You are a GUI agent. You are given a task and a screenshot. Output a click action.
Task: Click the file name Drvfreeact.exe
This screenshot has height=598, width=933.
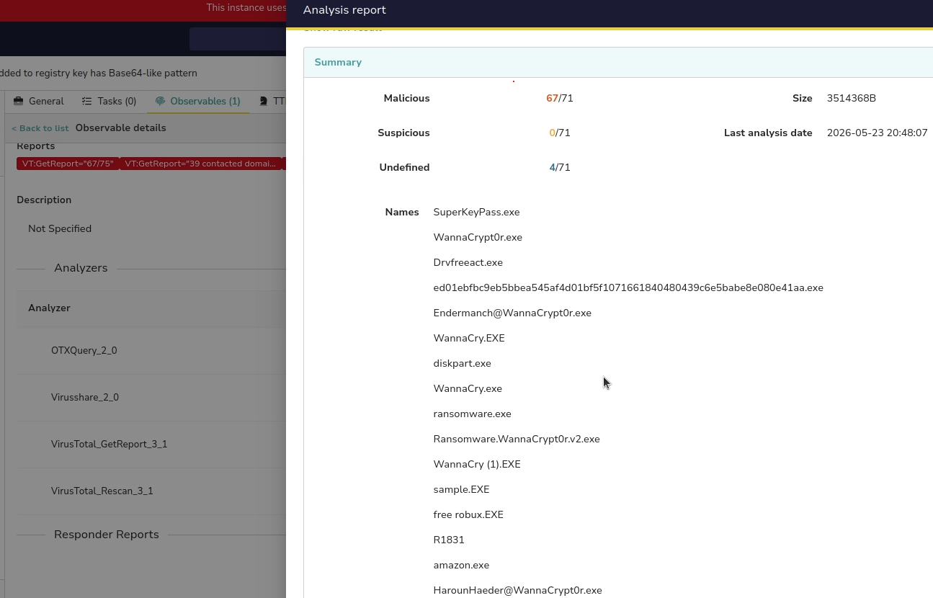(468, 262)
